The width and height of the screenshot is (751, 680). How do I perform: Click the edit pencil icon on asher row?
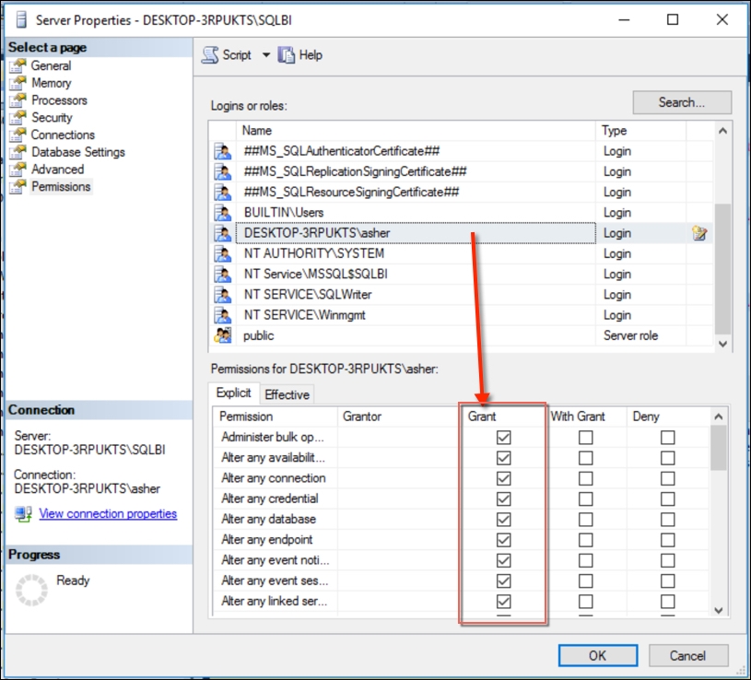tap(699, 233)
